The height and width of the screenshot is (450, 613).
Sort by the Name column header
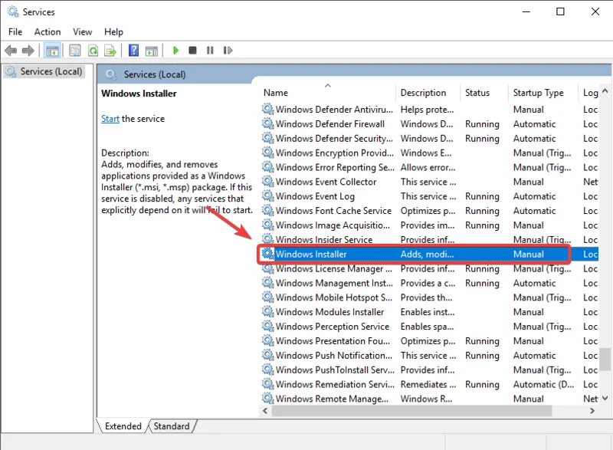tap(328, 93)
